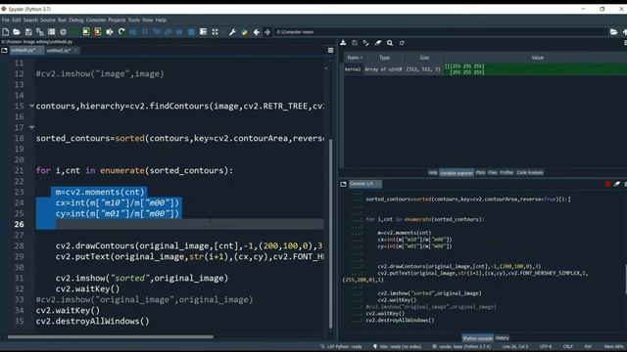The height and width of the screenshot is (352, 627).
Task: Open PYTHONPATH manager python icon
Action: [244, 32]
